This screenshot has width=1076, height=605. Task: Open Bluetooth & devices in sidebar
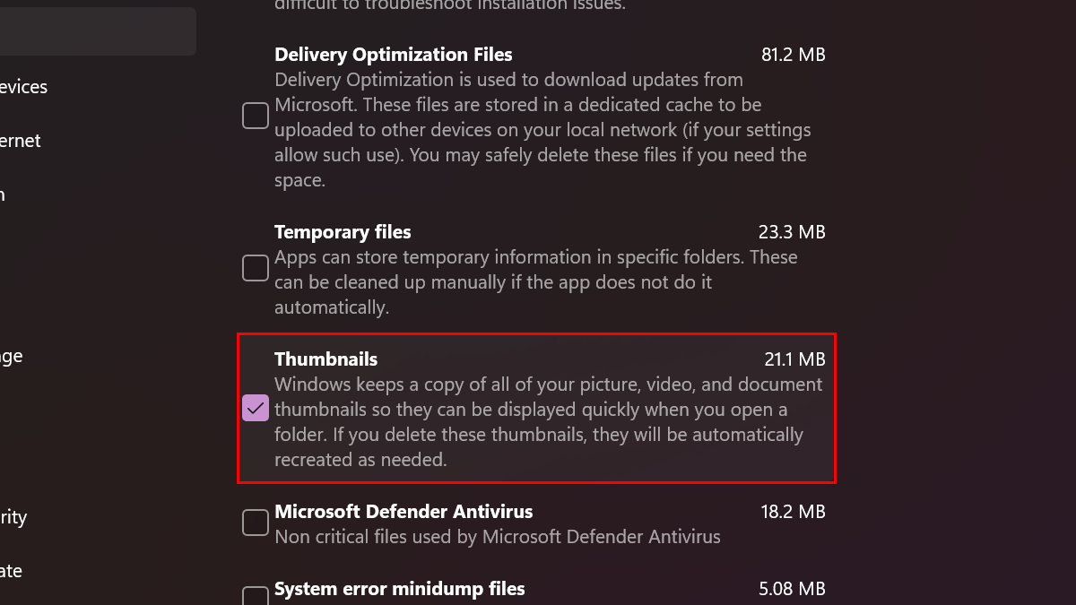pyautogui.click(x=23, y=87)
